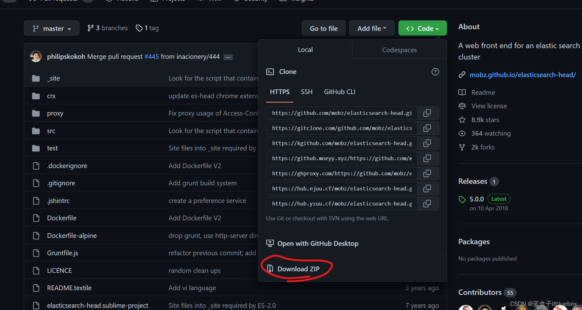Expand the commit message ellipsis
The image size is (582, 310).
click(228, 57)
